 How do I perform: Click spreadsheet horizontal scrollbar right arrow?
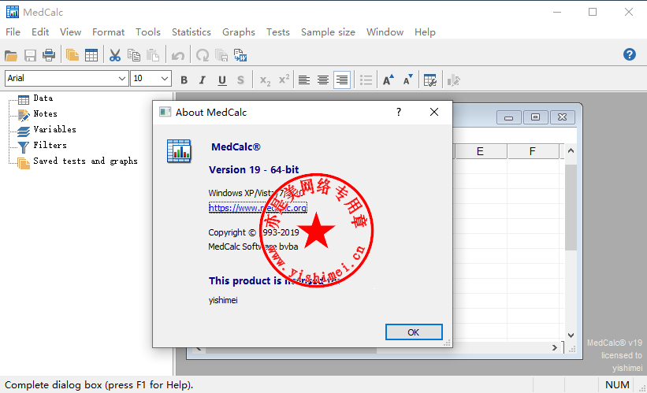(555, 347)
